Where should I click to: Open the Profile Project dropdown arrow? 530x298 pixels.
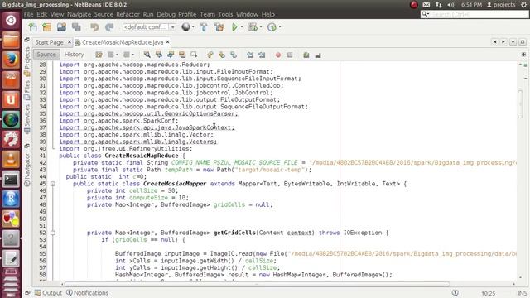280,27
